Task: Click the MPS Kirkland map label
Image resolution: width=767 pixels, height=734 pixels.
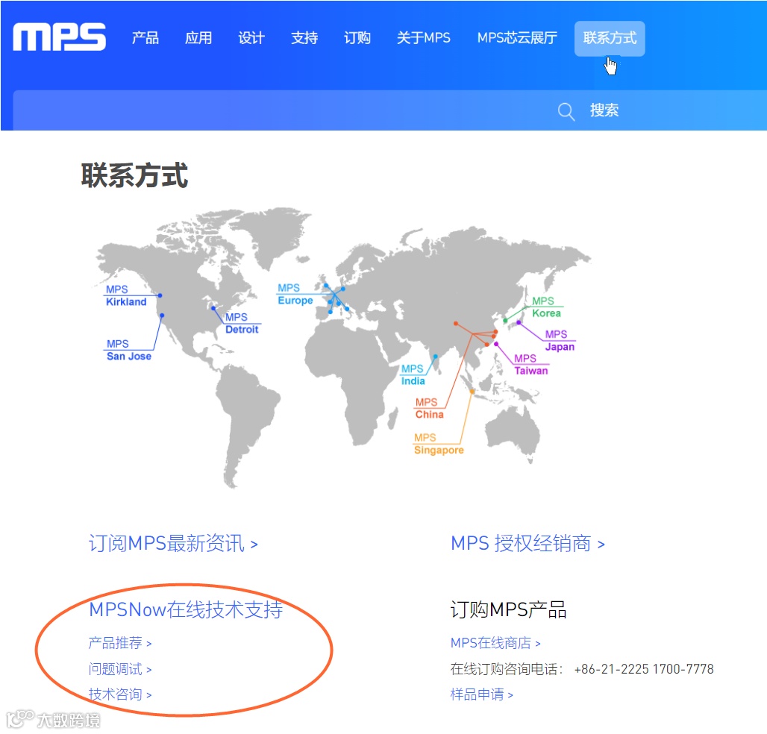Action: point(126,296)
